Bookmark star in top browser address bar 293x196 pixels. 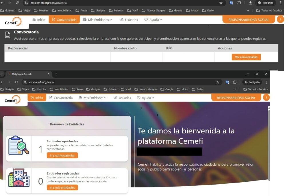pos(221,3)
